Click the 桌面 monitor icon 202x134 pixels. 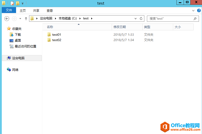point(11,41)
